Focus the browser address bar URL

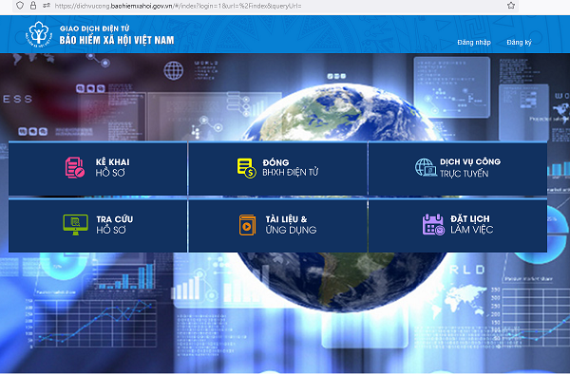179,6
